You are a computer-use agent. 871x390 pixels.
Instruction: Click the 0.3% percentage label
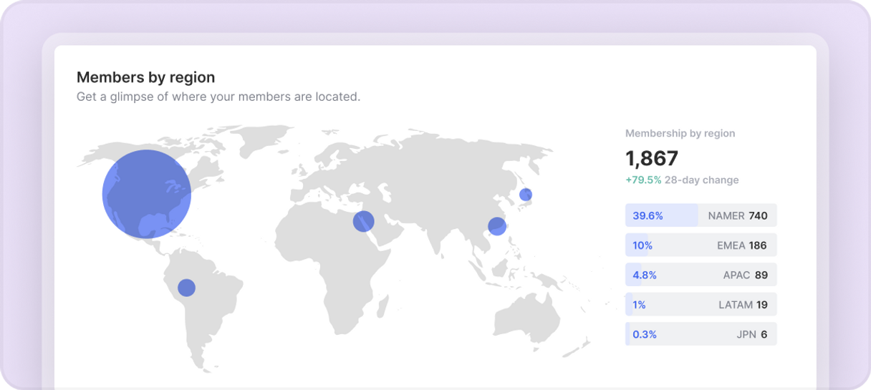[x=645, y=334]
